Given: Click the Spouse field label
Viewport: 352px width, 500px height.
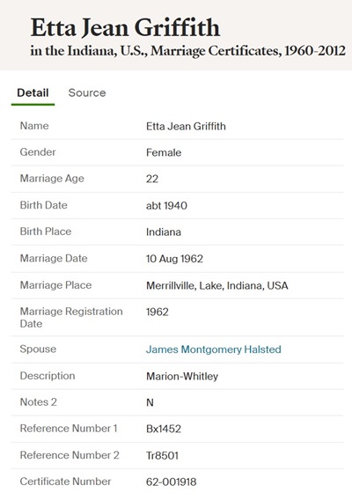Looking at the screenshot, I should 38,349.
